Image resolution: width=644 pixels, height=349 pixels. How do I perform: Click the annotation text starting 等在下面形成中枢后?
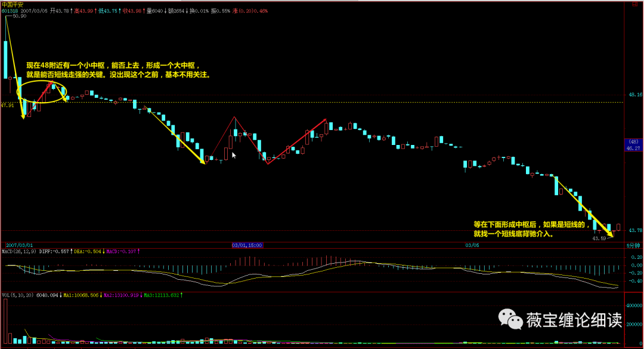coord(532,229)
